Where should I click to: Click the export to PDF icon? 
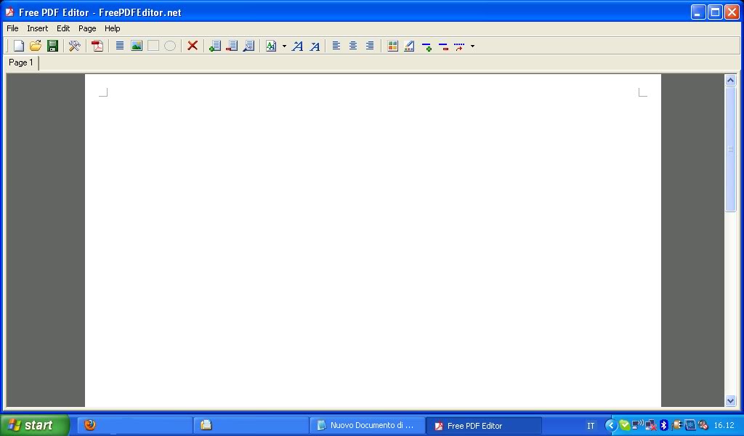pos(97,46)
